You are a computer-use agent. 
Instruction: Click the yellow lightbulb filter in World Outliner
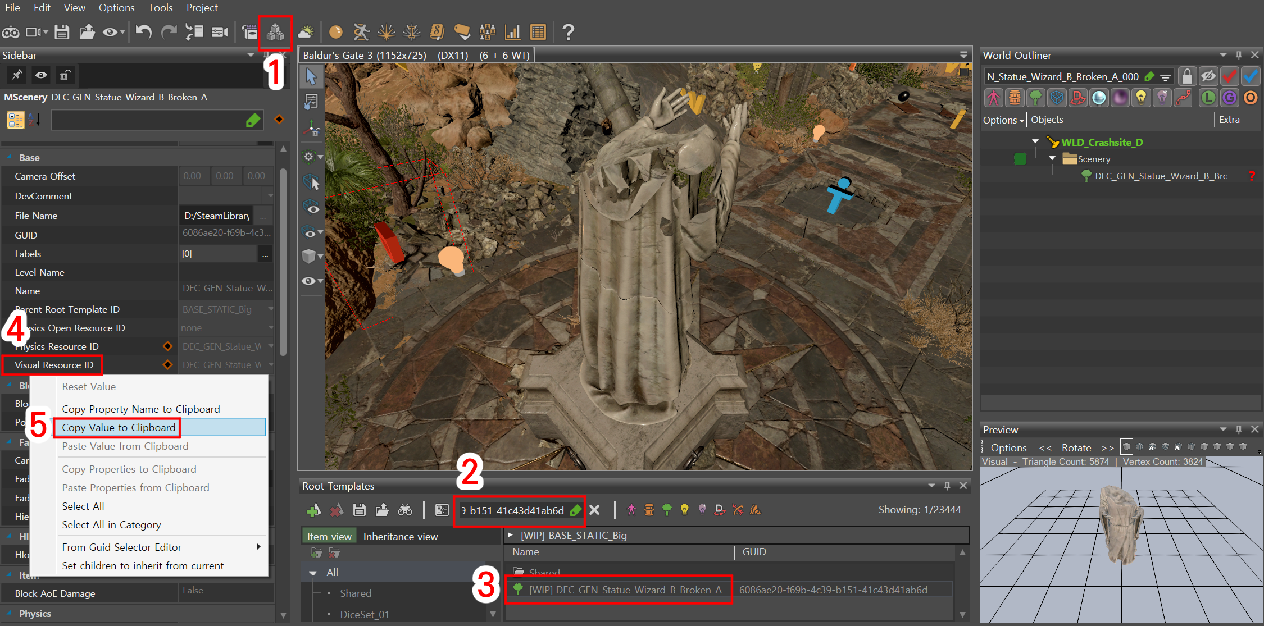[x=1141, y=97]
